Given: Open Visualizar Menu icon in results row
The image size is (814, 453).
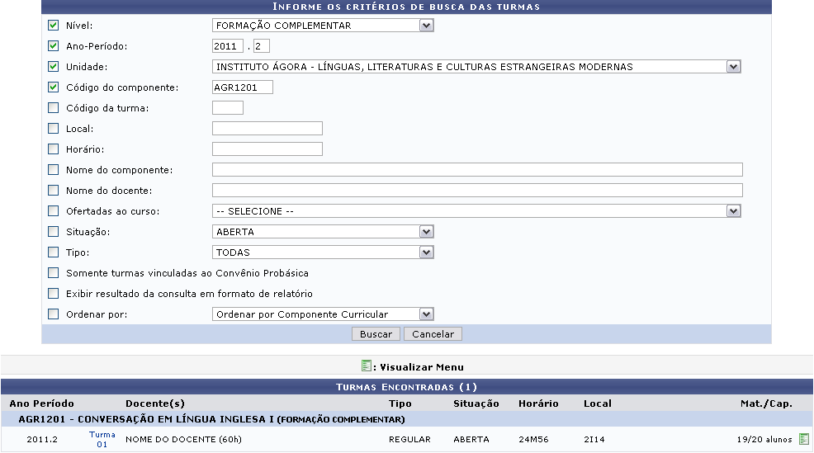Looking at the screenshot, I should pyautogui.click(x=804, y=440).
